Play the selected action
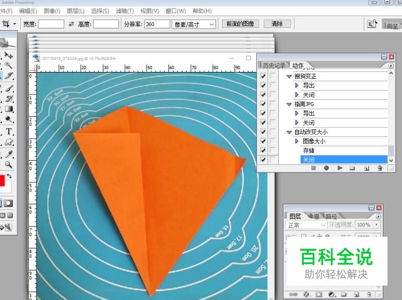 (340, 168)
